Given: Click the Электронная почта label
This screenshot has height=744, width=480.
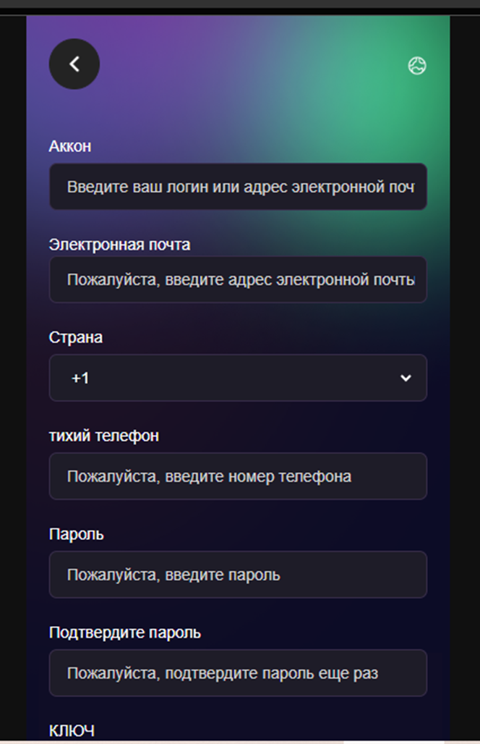Looking at the screenshot, I should tap(118, 245).
